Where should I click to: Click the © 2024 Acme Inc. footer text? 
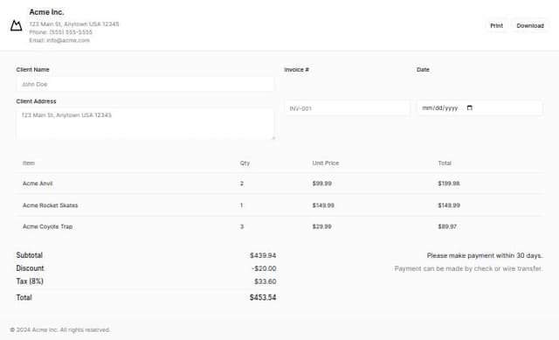pyautogui.click(x=60, y=330)
